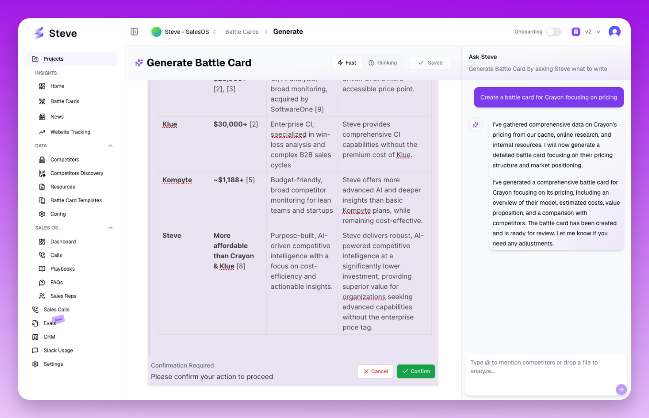
Task: Navigate to Battle Cards breadcrumb
Action: pos(242,32)
